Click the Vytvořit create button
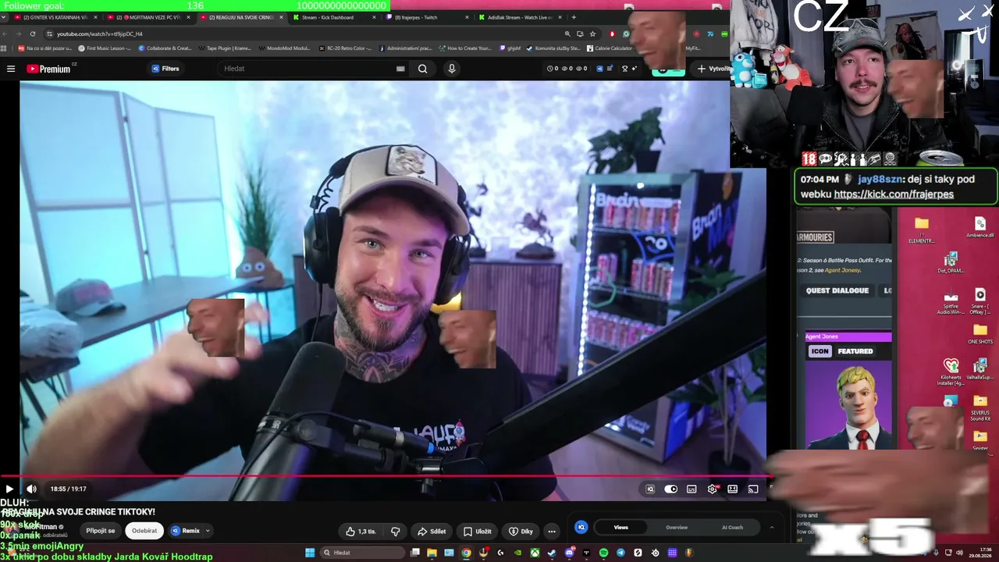 (713, 69)
